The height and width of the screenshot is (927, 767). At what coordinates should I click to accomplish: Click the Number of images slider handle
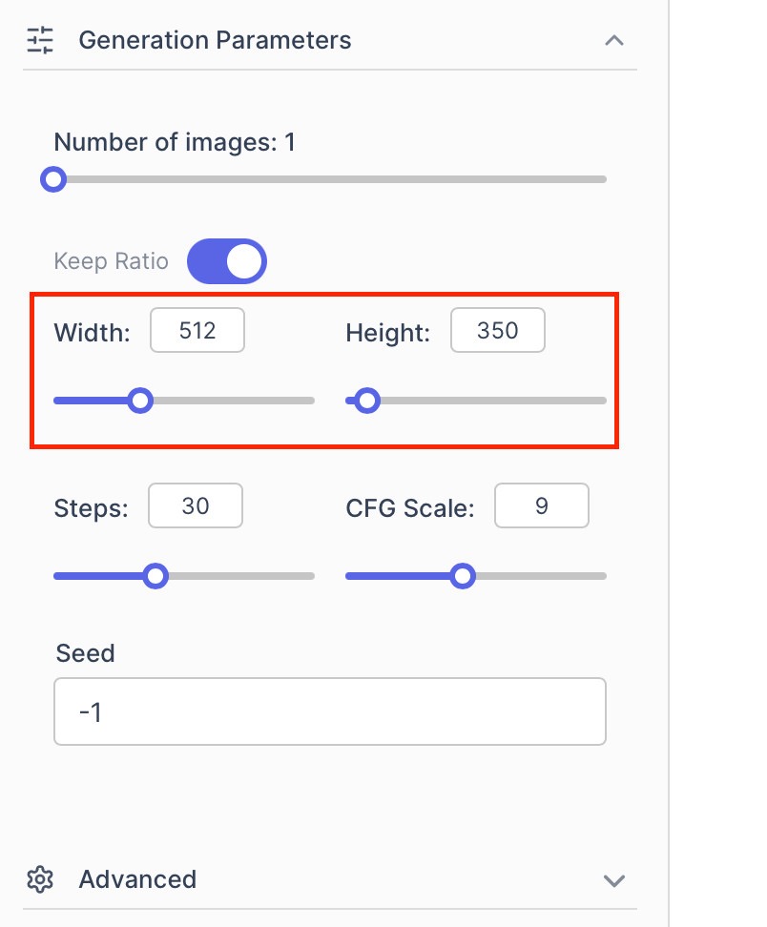point(54,179)
